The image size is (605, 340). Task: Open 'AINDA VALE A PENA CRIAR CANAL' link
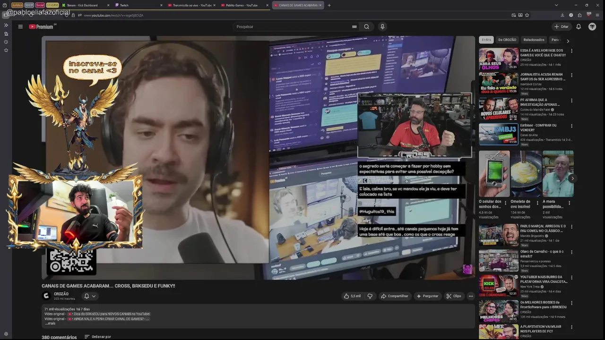[109, 319]
